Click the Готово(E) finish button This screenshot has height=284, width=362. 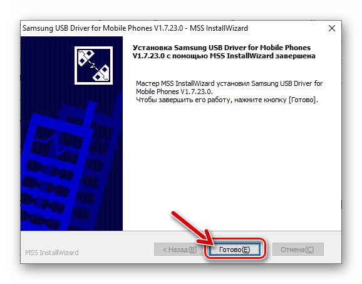click(x=235, y=249)
